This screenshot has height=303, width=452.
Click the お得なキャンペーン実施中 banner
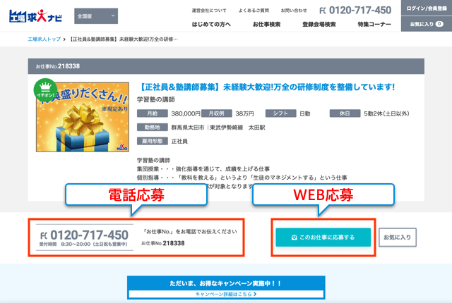[x=225, y=283]
